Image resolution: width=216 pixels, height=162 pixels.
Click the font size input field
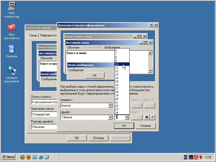click(x=120, y=117)
